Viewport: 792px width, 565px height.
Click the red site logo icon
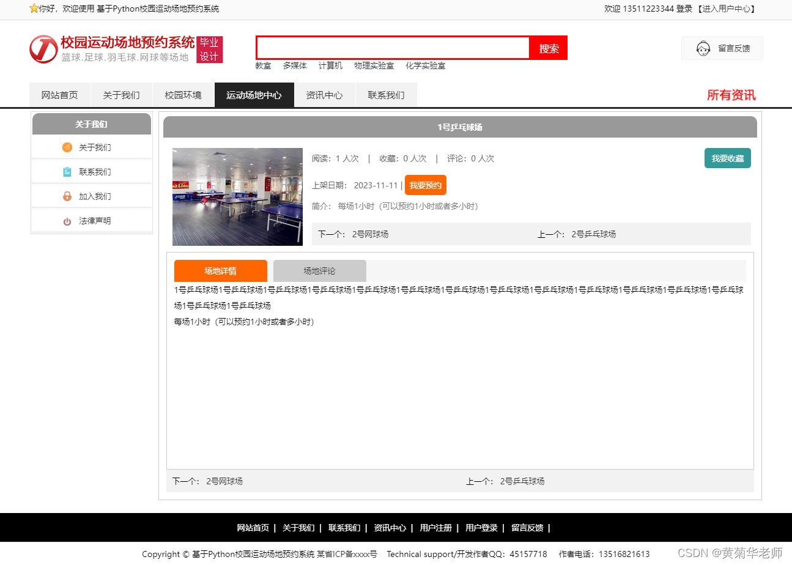click(x=43, y=49)
